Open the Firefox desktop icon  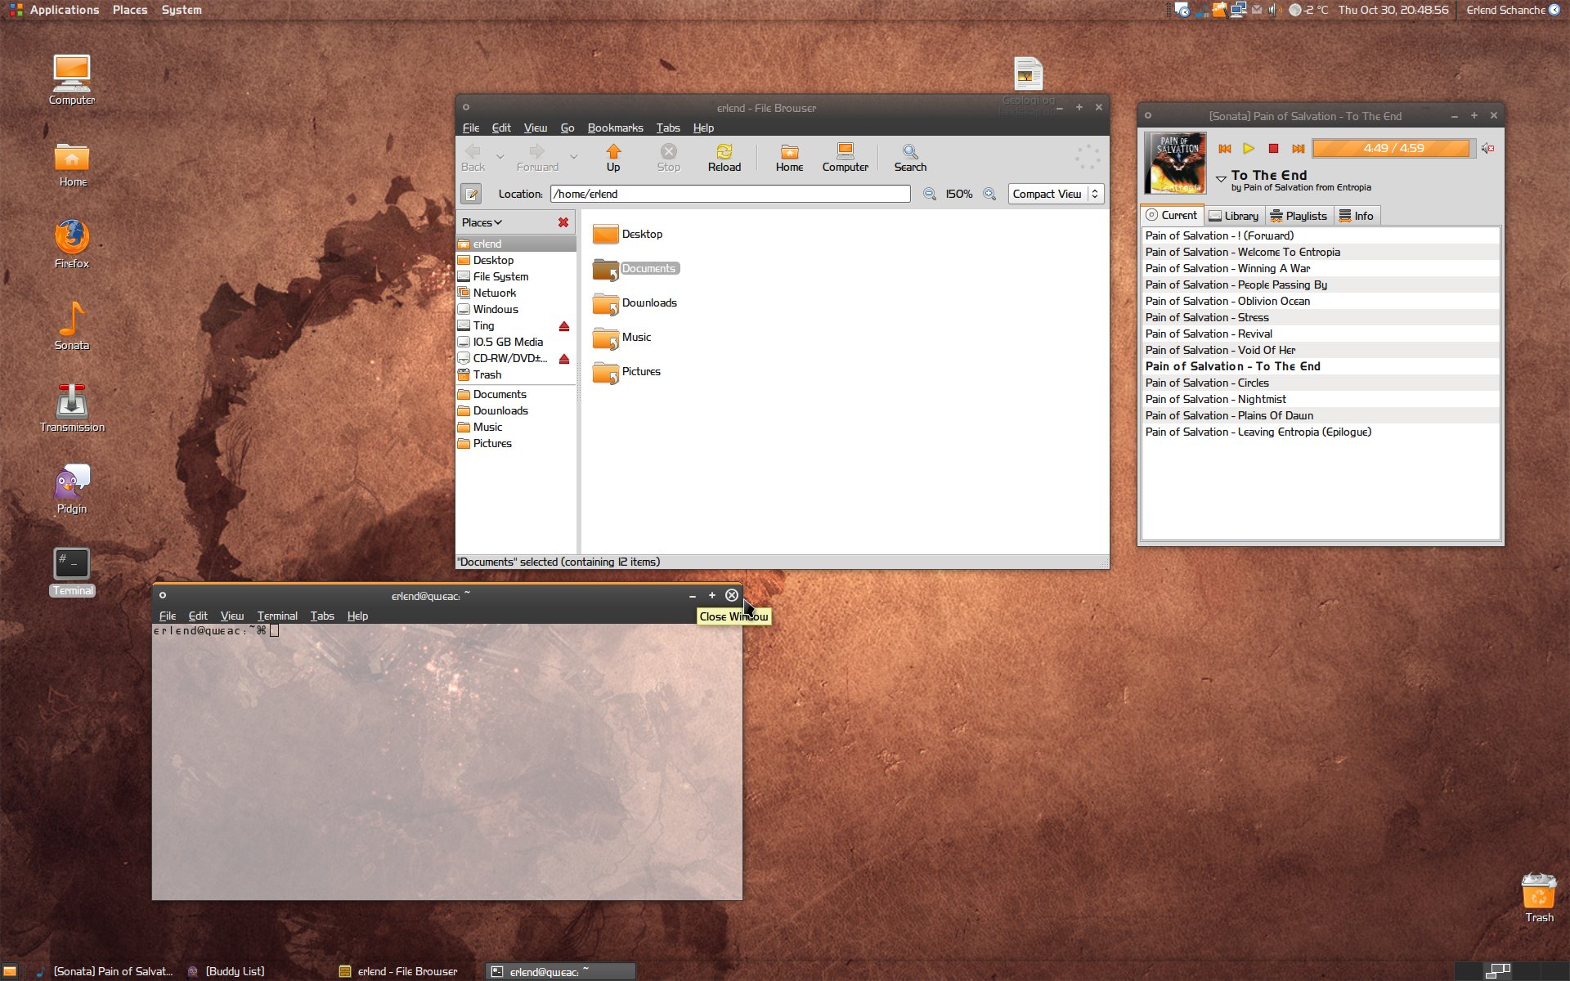72,244
